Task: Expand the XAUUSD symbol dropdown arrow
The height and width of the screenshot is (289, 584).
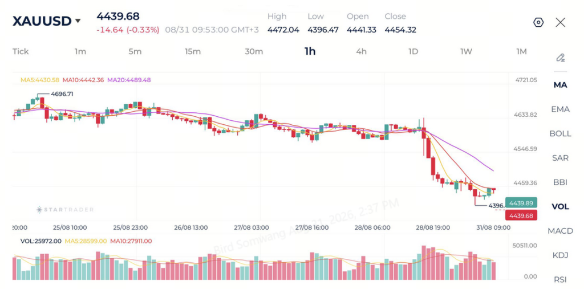Action: 78,21
